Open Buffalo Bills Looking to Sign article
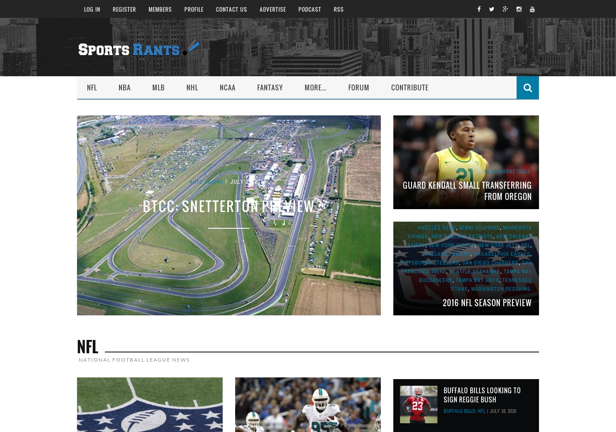616x432 pixels. 482,395
